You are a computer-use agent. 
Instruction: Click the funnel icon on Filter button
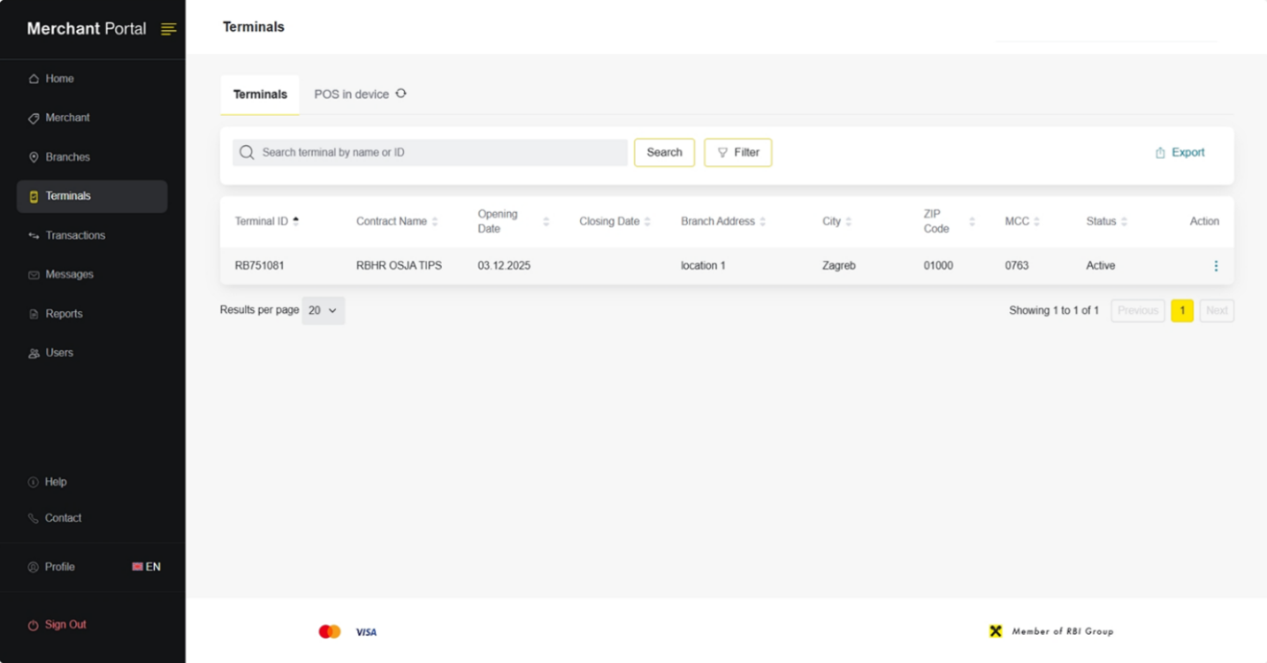(722, 152)
